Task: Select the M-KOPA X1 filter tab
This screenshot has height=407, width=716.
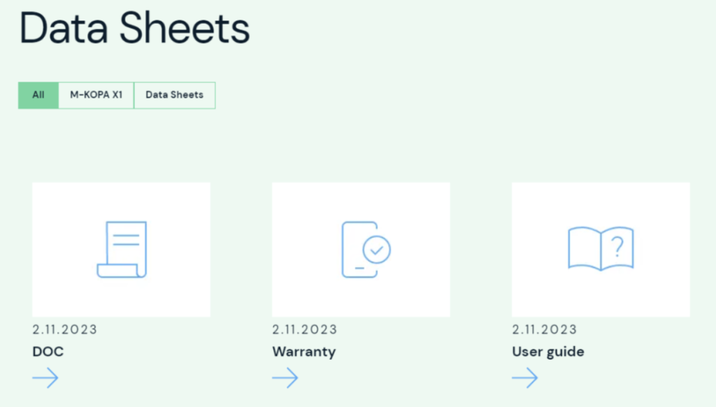Action: point(96,95)
